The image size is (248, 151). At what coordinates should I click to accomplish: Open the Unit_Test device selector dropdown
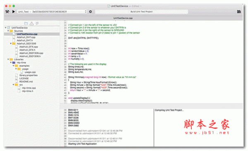(52, 12)
